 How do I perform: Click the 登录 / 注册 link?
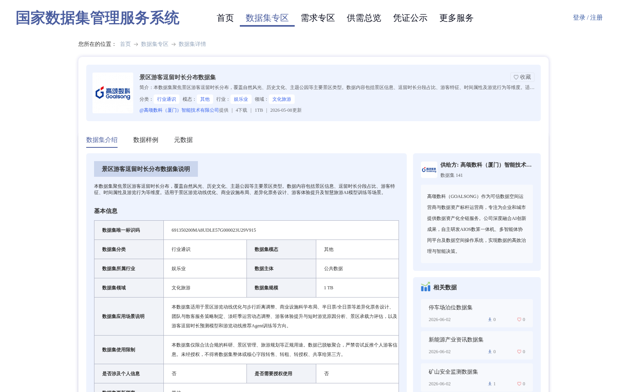click(x=588, y=18)
